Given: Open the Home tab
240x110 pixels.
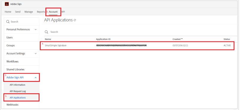Looking at the screenshot, I should 8,12.
